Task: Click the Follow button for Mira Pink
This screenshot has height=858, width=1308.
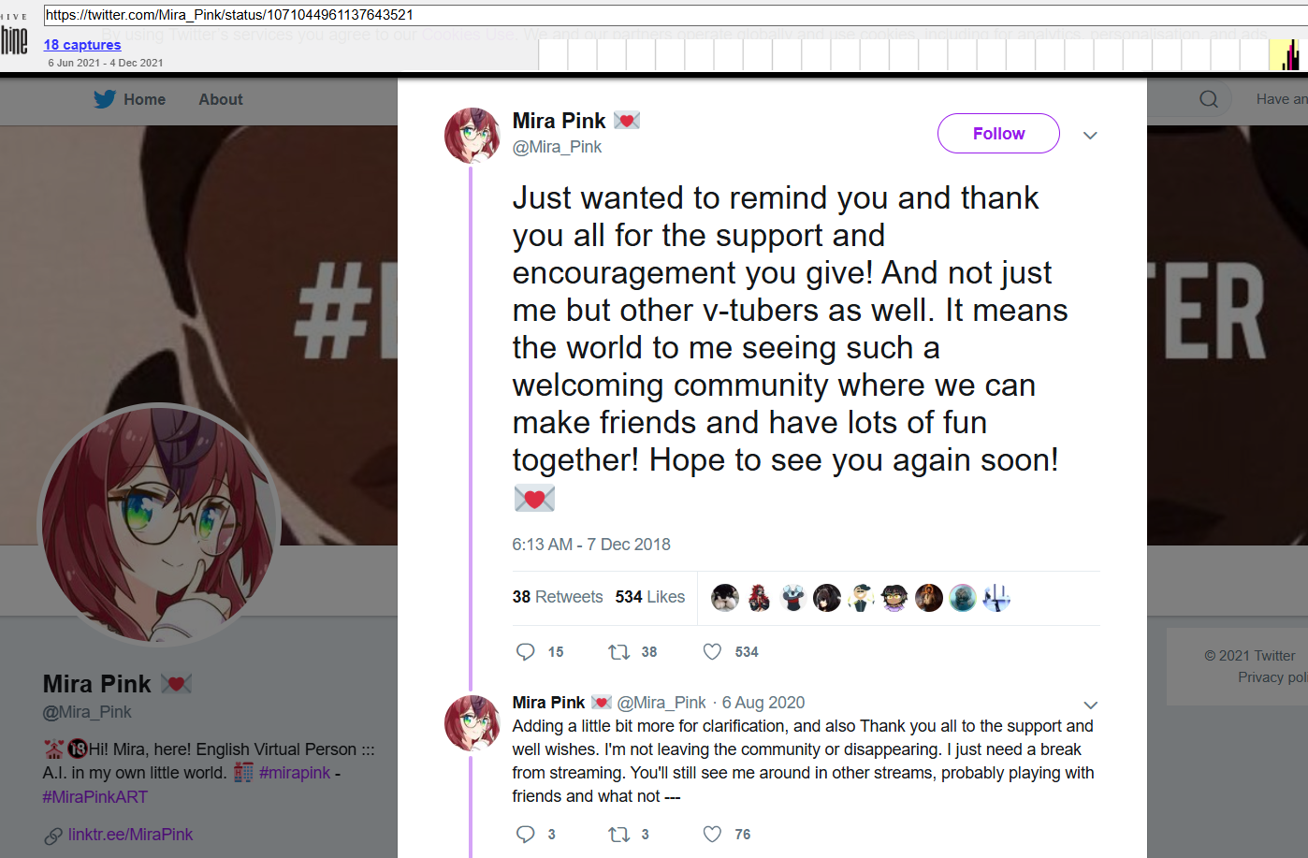Action: tap(998, 134)
